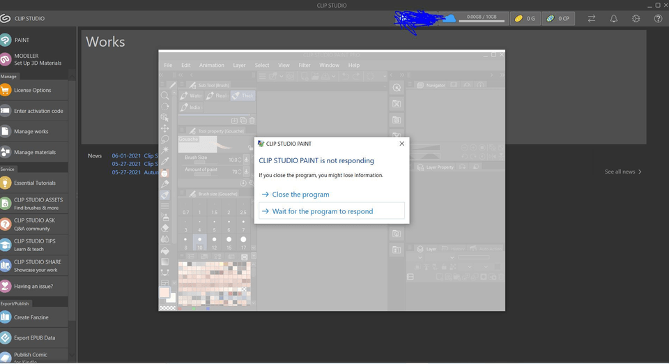Click the Clippy 0 CP balance button
Screen dimensions: 669x364
[558, 18]
